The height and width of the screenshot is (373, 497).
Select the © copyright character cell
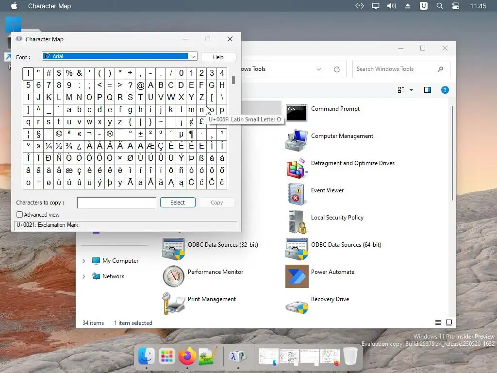pyautogui.click(x=59, y=134)
